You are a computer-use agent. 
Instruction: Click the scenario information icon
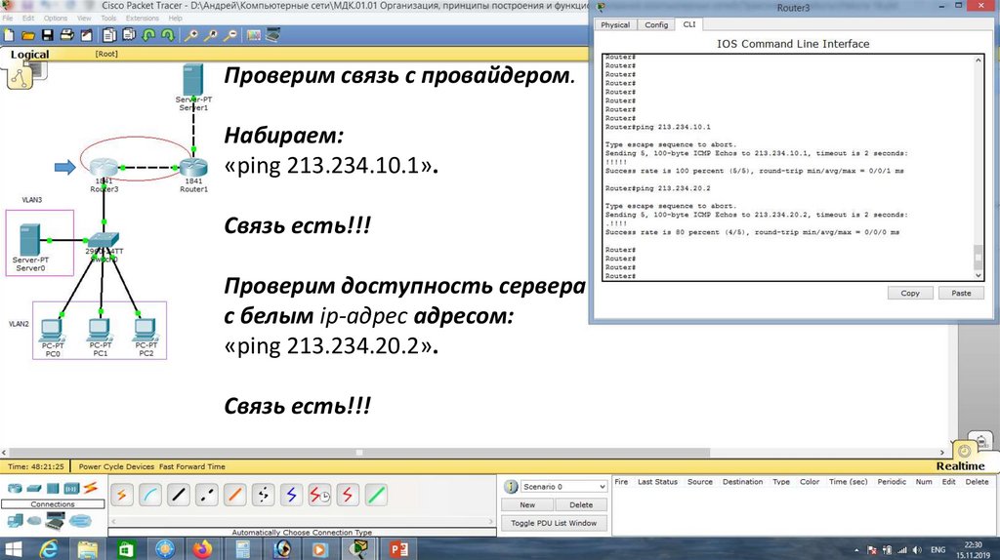pyautogui.click(x=511, y=487)
